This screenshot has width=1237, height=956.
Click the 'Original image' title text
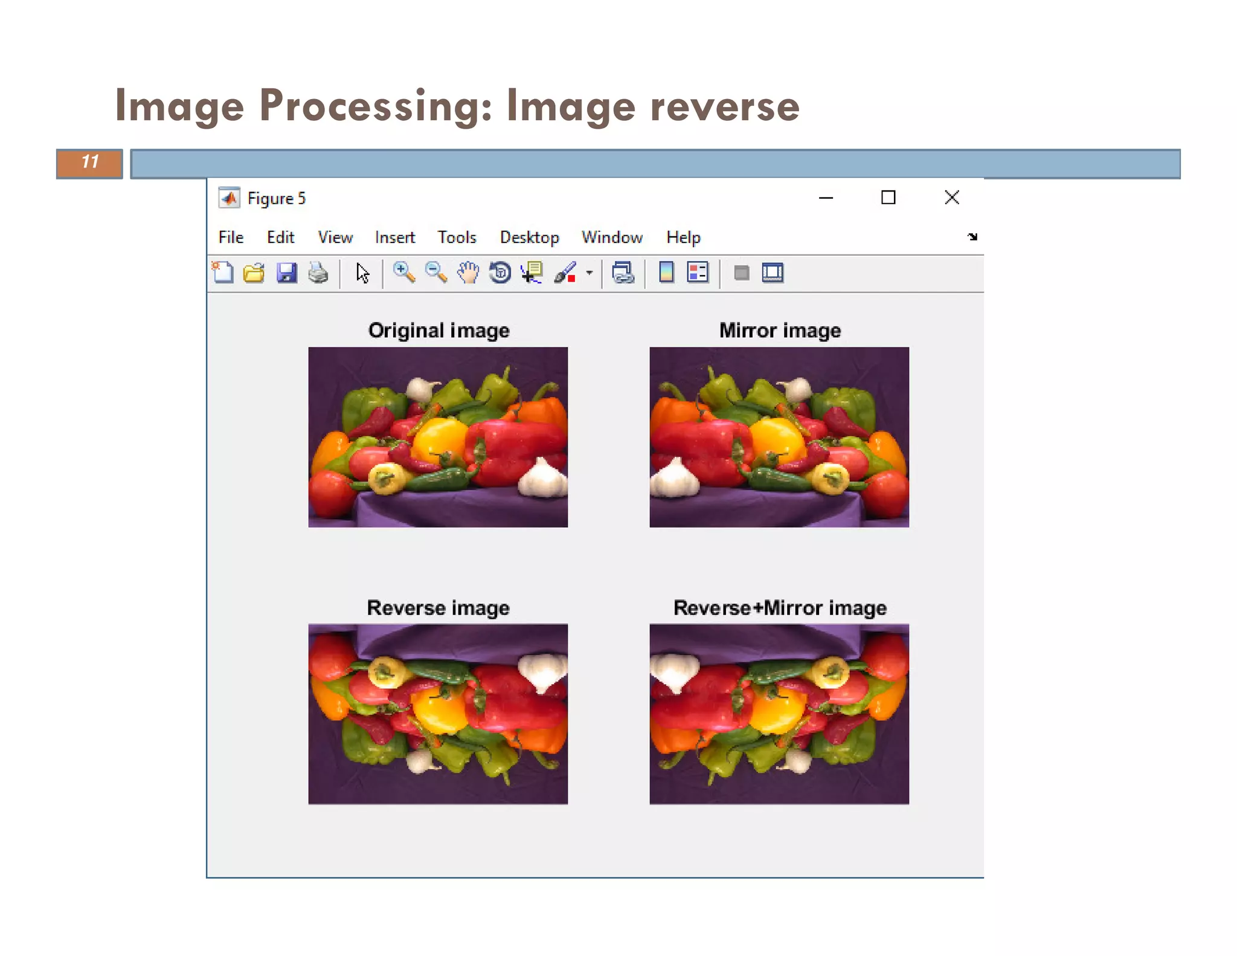[439, 331]
